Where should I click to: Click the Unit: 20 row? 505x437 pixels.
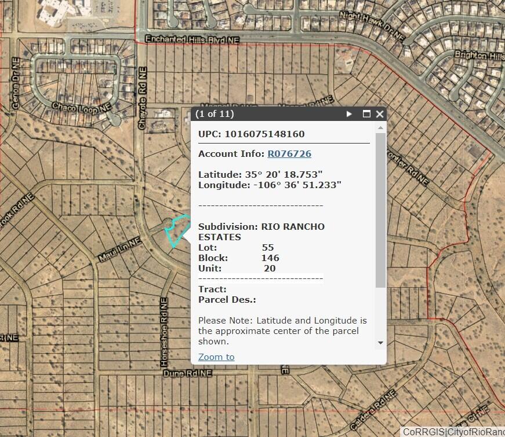pyautogui.click(x=237, y=268)
